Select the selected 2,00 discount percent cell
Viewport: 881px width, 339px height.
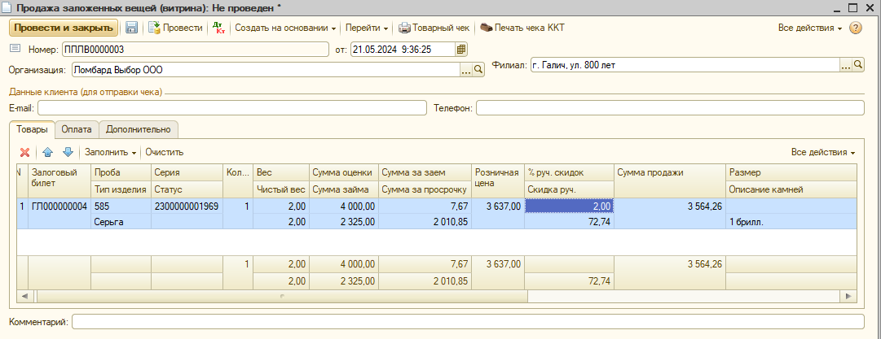tap(569, 206)
